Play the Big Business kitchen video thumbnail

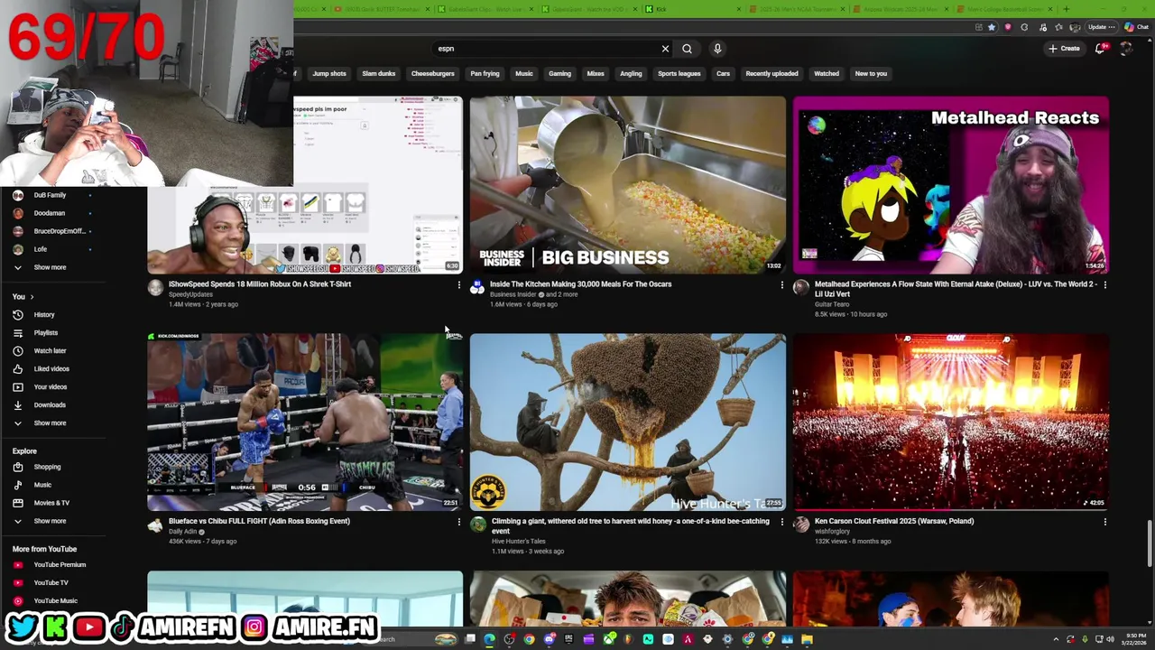628,185
